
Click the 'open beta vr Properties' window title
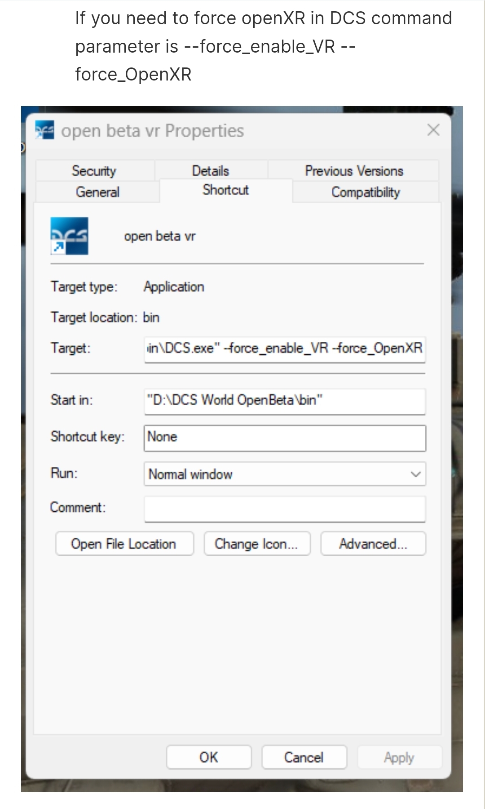click(153, 131)
